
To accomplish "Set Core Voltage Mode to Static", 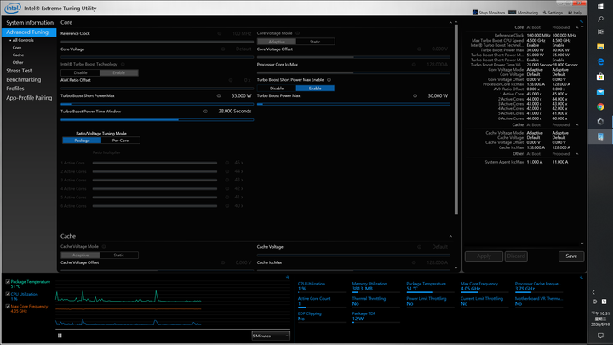I will 315,42.
